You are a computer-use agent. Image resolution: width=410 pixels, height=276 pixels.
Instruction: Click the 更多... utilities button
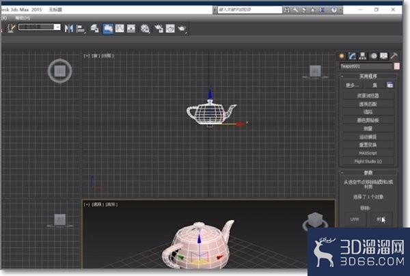[x=352, y=85]
